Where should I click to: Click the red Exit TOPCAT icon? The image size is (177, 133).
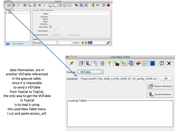(x=109, y=5)
